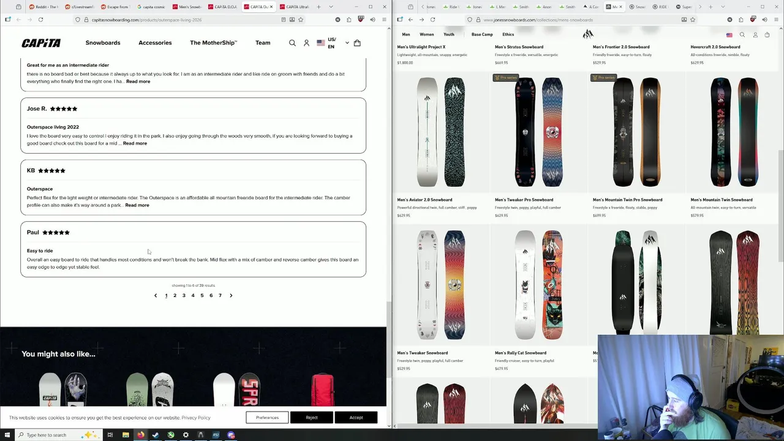This screenshot has height=441, width=784.
Task: Switch to the Reddit tab
Action: [43, 7]
